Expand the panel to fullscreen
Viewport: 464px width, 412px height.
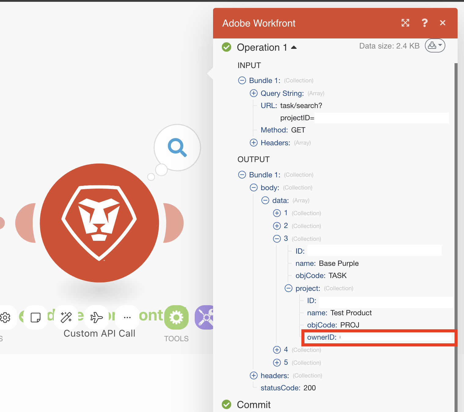[405, 23]
